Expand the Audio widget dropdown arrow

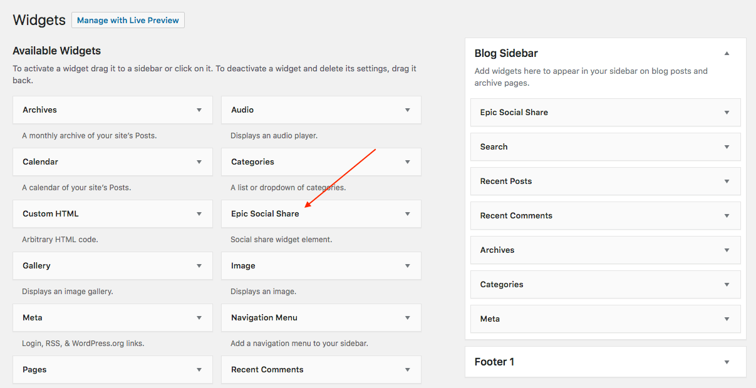408,110
